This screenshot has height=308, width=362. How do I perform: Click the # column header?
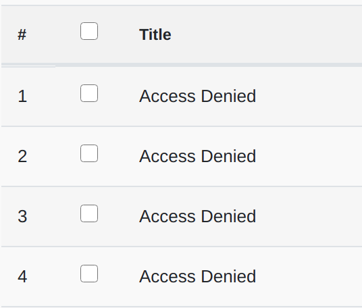pos(22,34)
